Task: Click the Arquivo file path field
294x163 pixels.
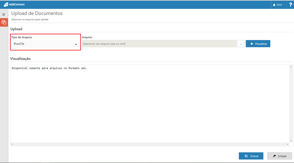Action: click(x=159, y=44)
